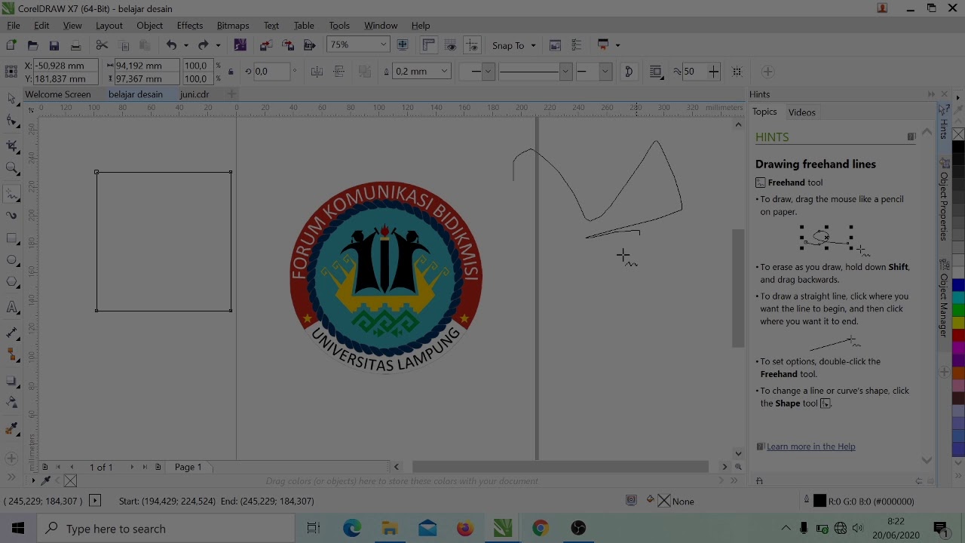
Task: Toggle bounding box button
Action: [x=737, y=72]
